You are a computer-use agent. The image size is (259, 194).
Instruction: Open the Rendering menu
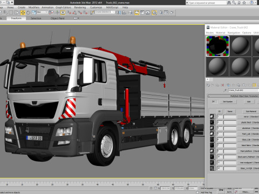[x=80, y=8]
